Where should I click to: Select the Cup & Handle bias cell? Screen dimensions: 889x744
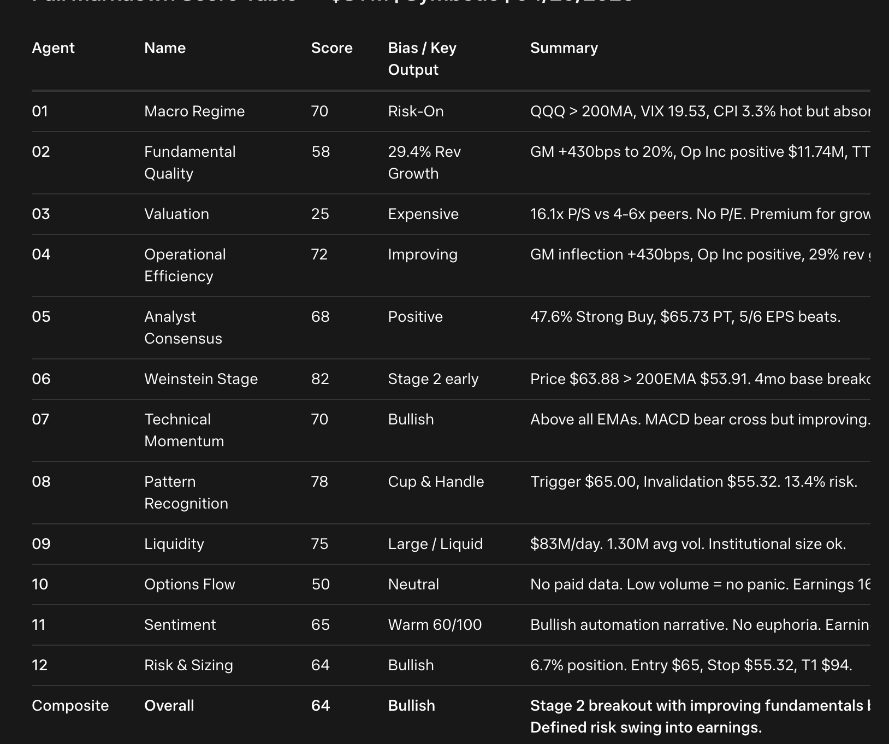(x=436, y=482)
